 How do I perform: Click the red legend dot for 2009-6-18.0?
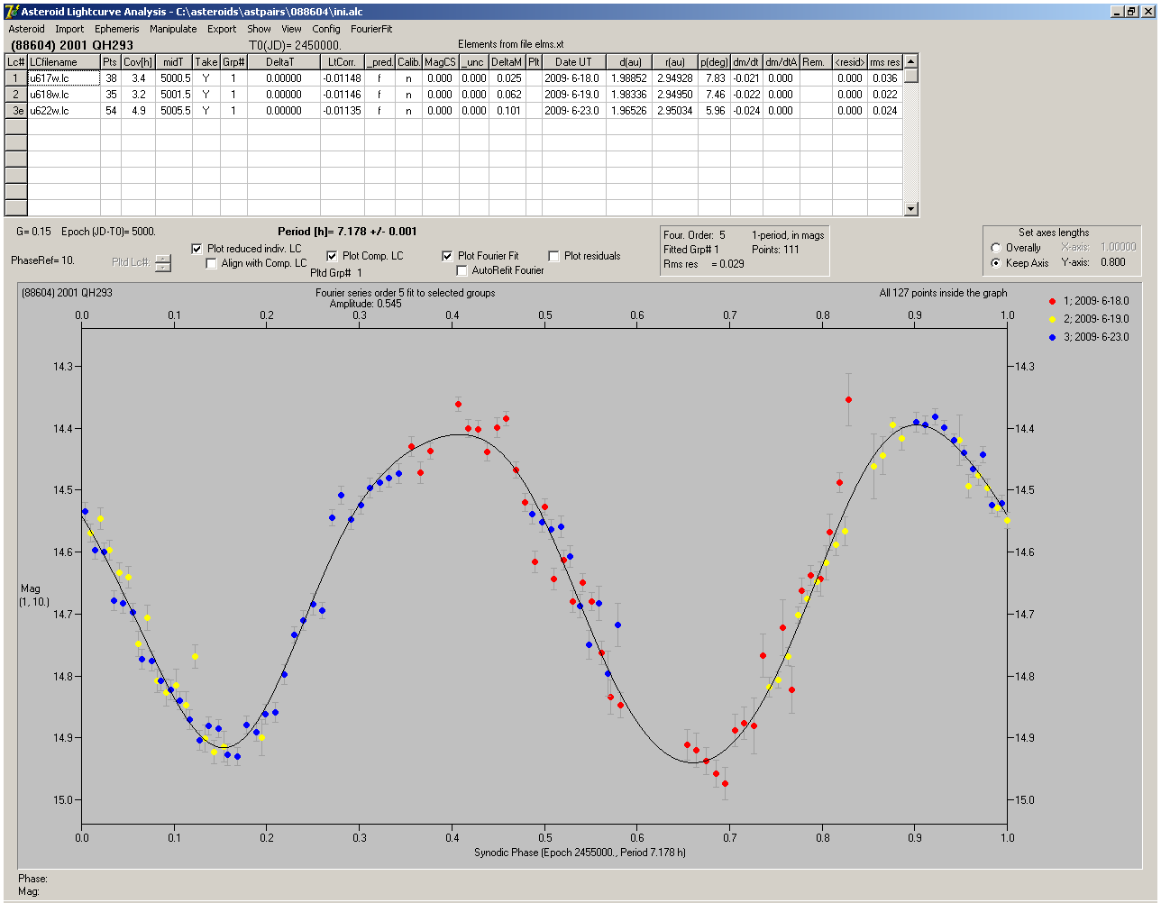pos(1052,301)
